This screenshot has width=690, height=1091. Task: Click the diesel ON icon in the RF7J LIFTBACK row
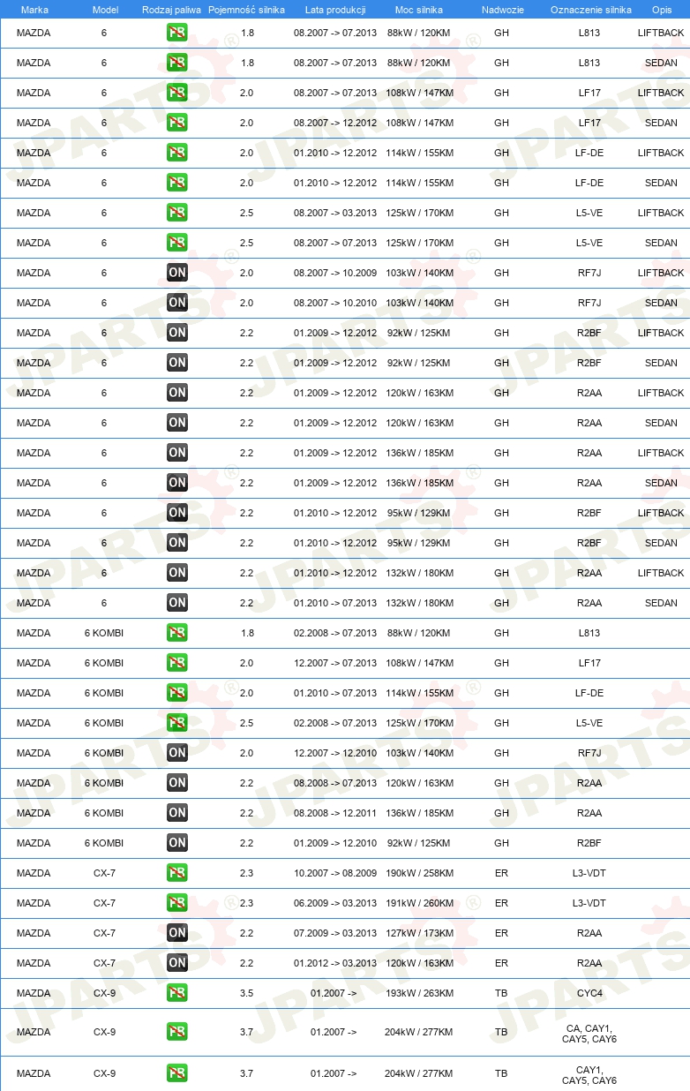pyautogui.click(x=177, y=273)
